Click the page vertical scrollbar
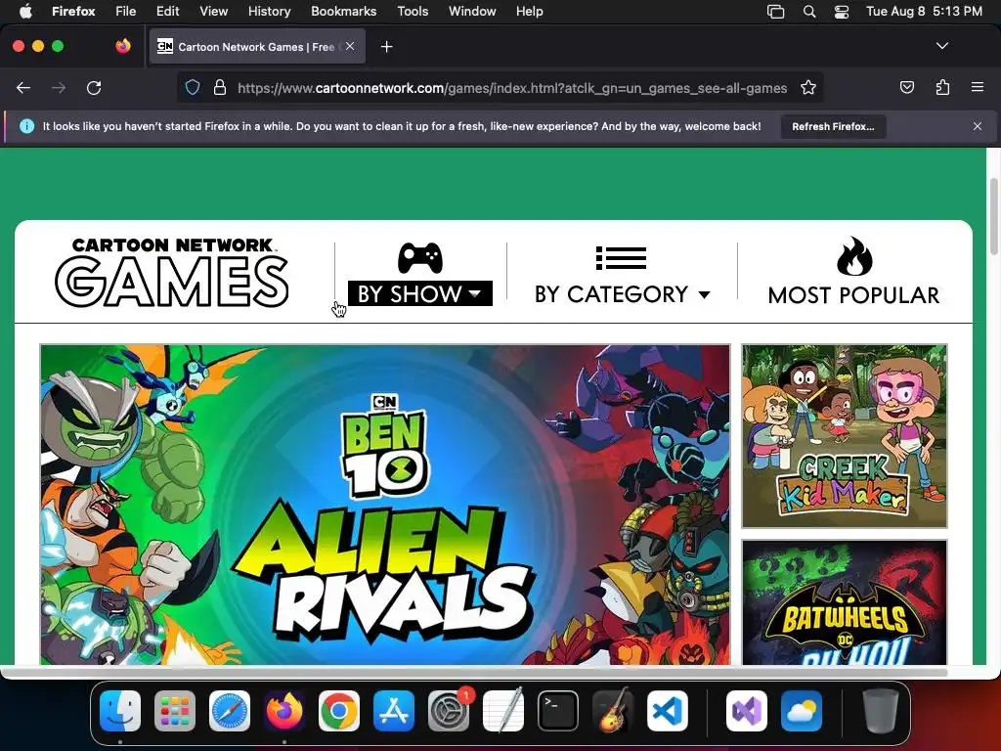Image resolution: width=1001 pixels, height=751 pixels. click(993, 217)
